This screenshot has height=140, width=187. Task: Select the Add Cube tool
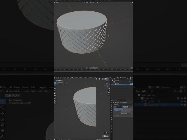[x=55, y=103]
